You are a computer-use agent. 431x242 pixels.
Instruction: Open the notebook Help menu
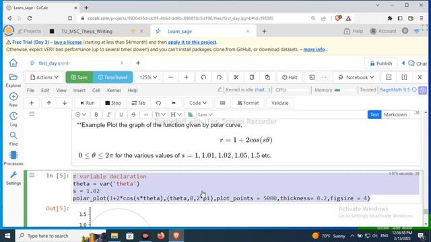point(133,90)
